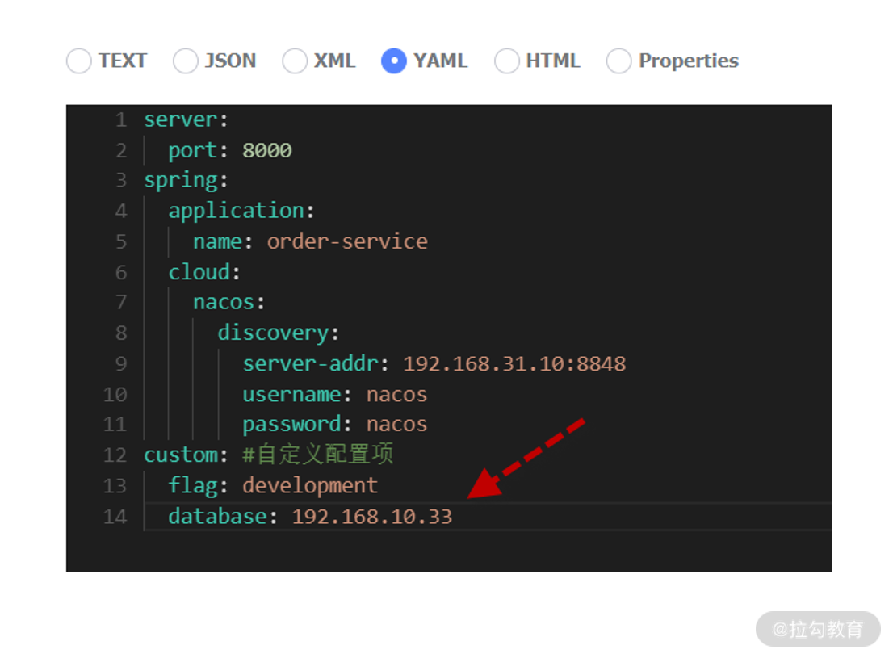Click the 'discovery:' key on line 8
This screenshot has width=893, height=658.
coord(279,333)
